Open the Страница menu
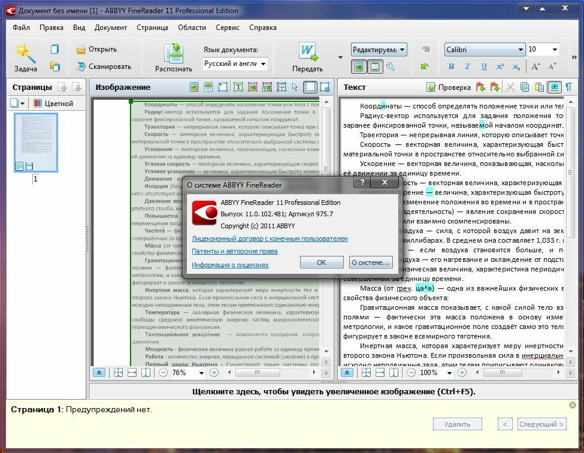 (x=152, y=28)
